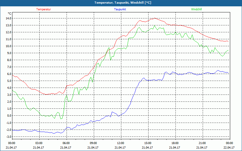242x151 pixels.
Task: Click the green Windchill legend label
Action: tap(196, 9)
